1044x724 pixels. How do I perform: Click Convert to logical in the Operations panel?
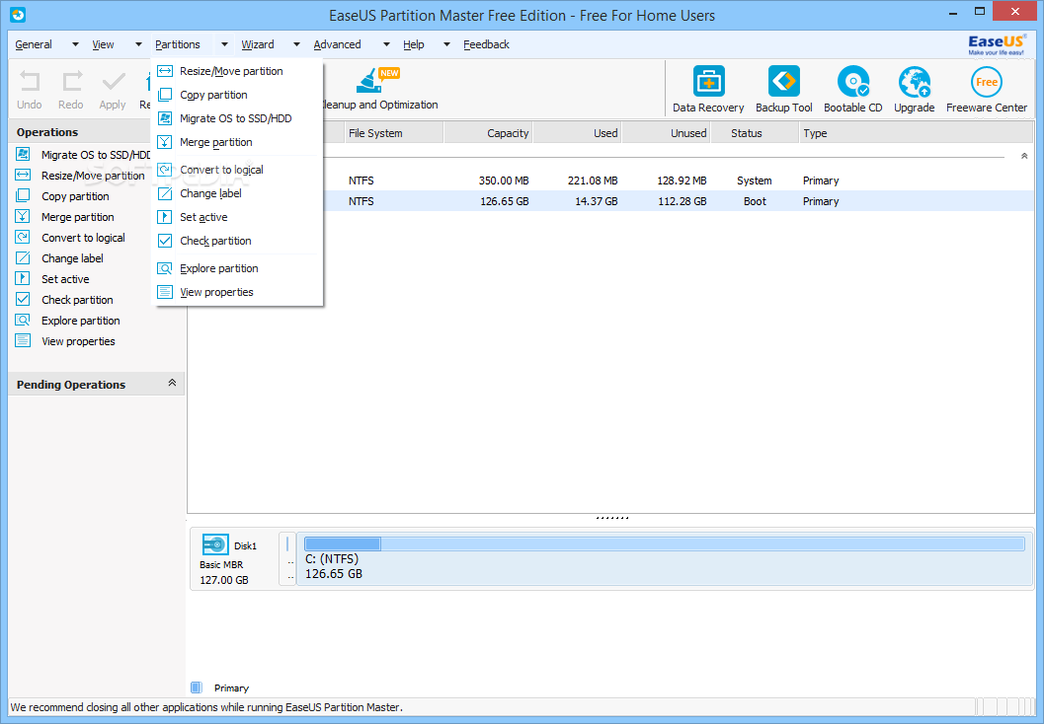tap(83, 238)
